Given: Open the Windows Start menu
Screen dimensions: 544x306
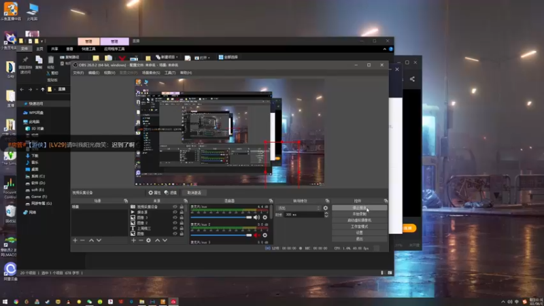Looking at the screenshot, I should point(5,301).
